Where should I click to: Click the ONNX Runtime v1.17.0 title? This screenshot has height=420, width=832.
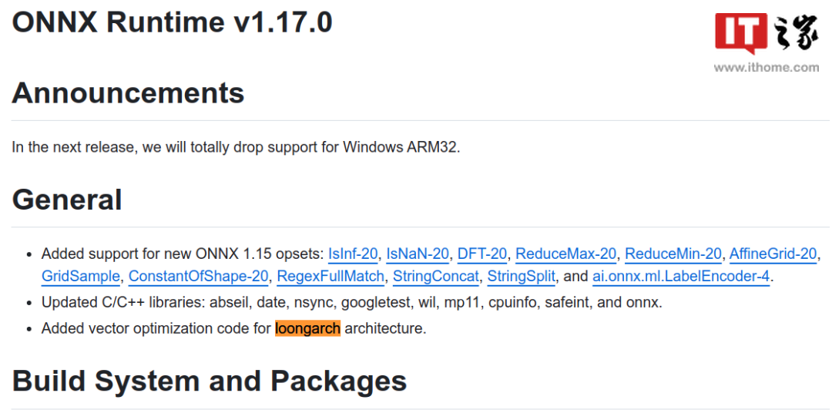point(172,22)
